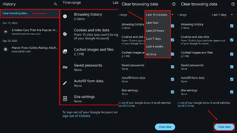This screenshot has height=133, width=237.
Task: Follow the large sign out of Chrome link
Action: coord(76,116)
